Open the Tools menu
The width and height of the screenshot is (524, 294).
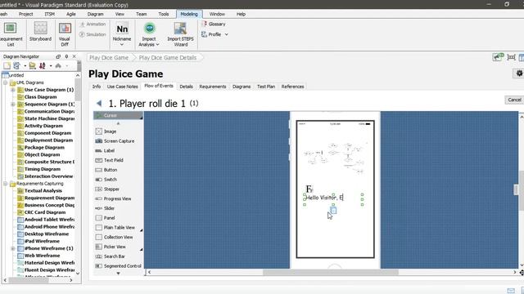pyautogui.click(x=164, y=14)
